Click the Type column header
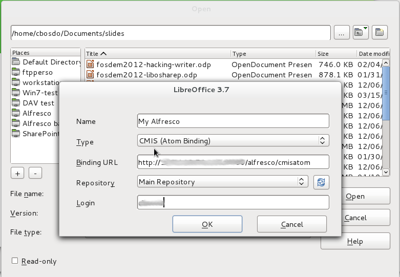This screenshot has height=277, width=400. pyautogui.click(x=273, y=54)
